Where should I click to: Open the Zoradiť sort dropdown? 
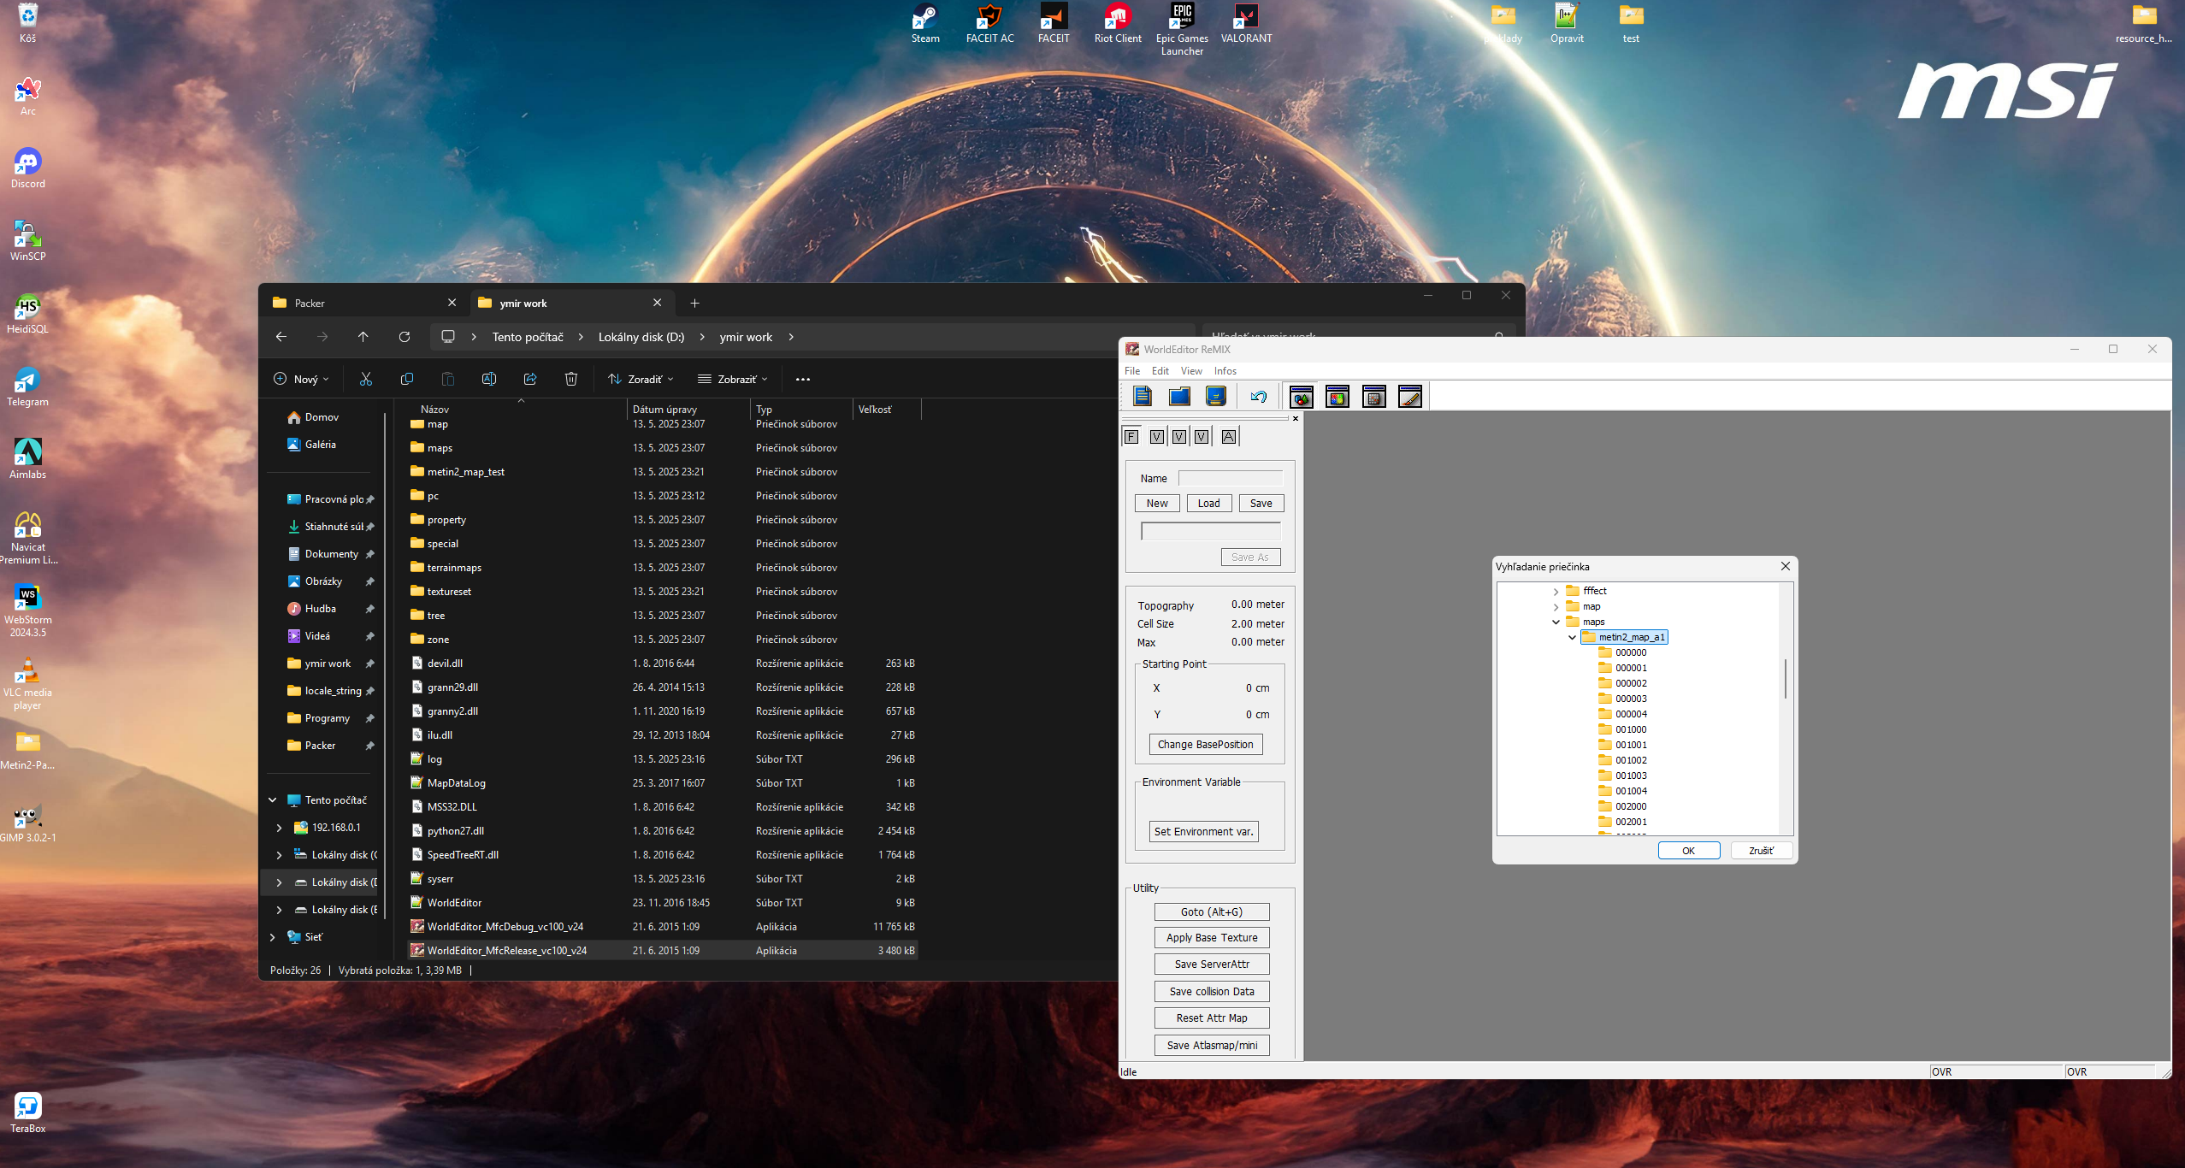pos(641,379)
